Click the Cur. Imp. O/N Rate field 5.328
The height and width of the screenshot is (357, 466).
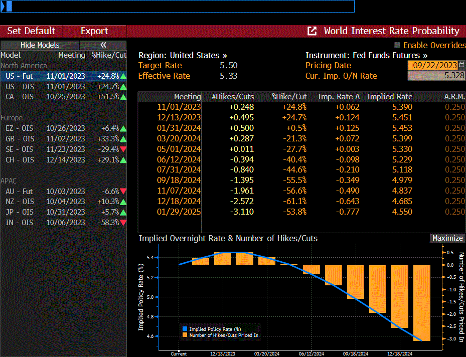coord(436,76)
